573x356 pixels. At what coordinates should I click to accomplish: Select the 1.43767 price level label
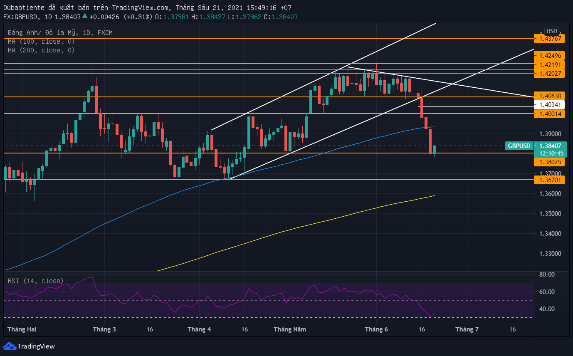550,38
